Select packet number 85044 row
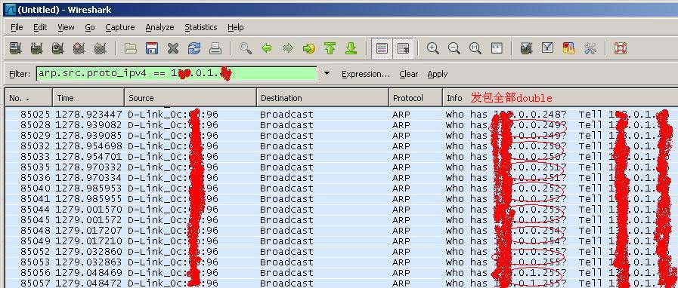 pyautogui.click(x=342, y=210)
